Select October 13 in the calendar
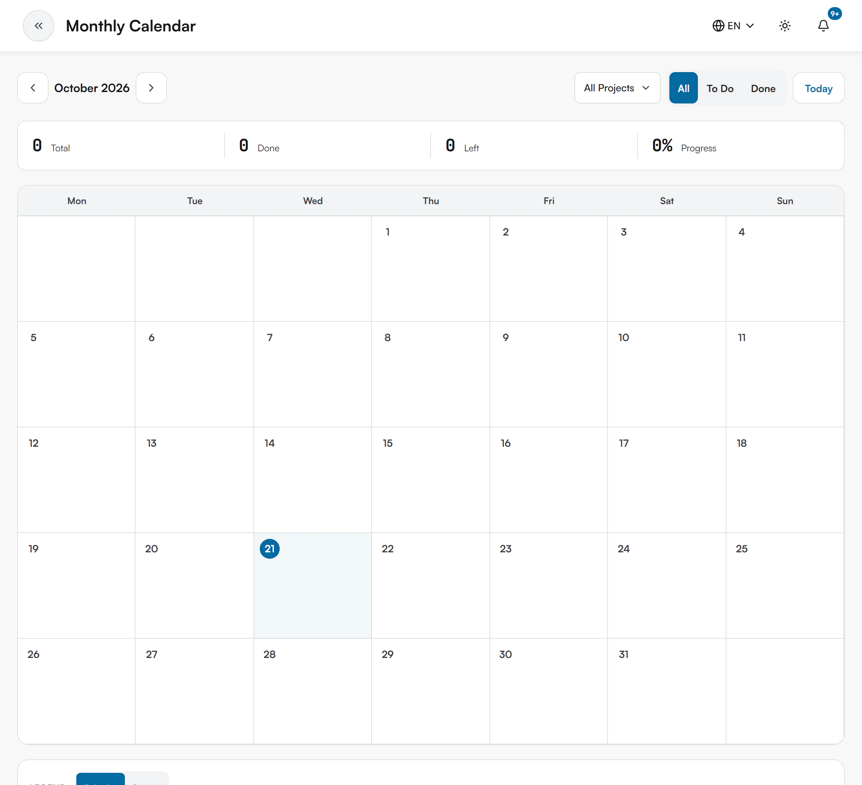862x785 pixels. (x=194, y=480)
